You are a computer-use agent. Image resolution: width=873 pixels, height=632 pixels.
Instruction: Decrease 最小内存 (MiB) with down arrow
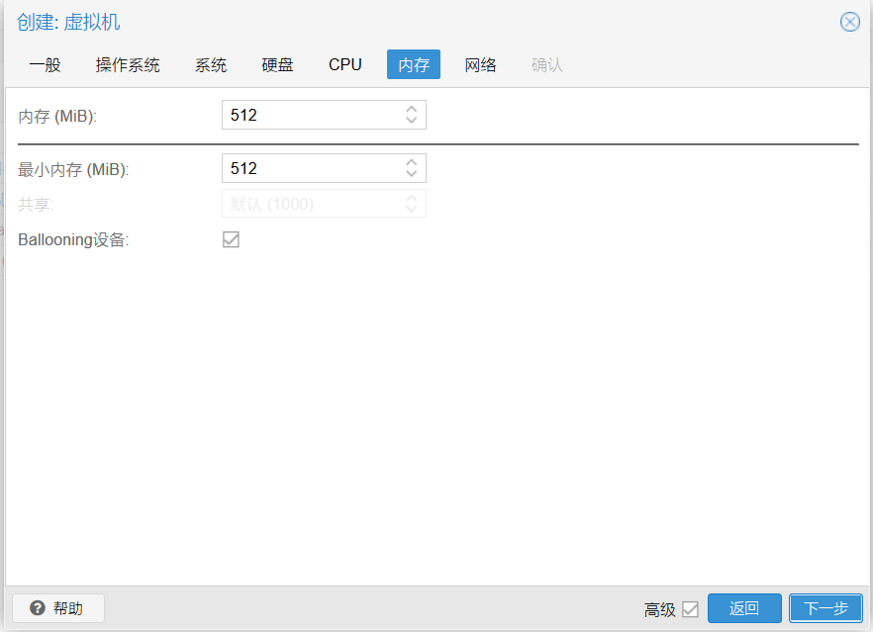(x=412, y=174)
